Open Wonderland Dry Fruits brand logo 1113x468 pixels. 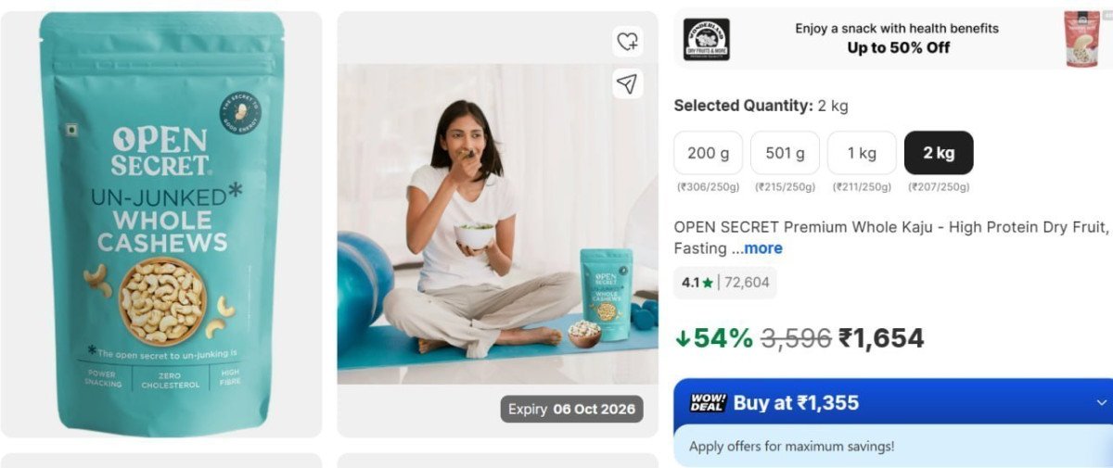tap(707, 39)
